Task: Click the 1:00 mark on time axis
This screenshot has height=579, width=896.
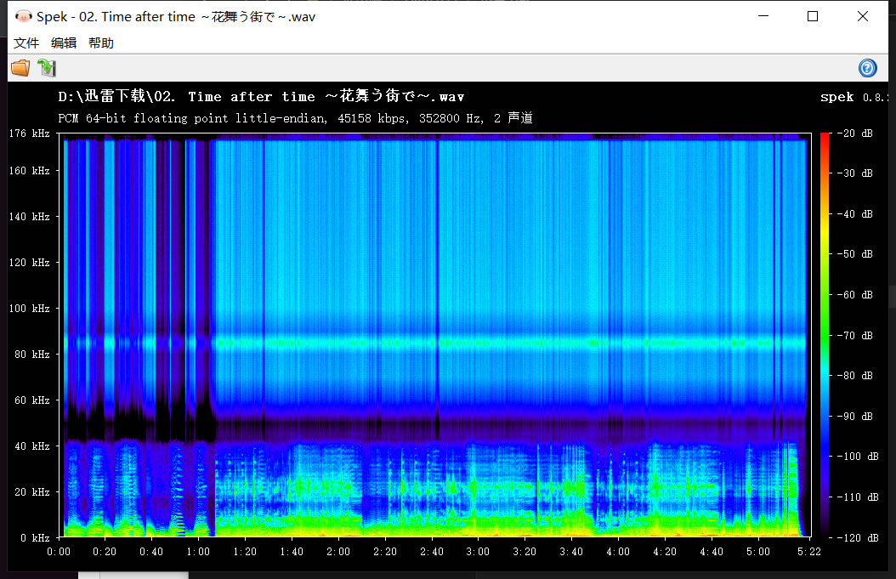Action: tap(198, 551)
